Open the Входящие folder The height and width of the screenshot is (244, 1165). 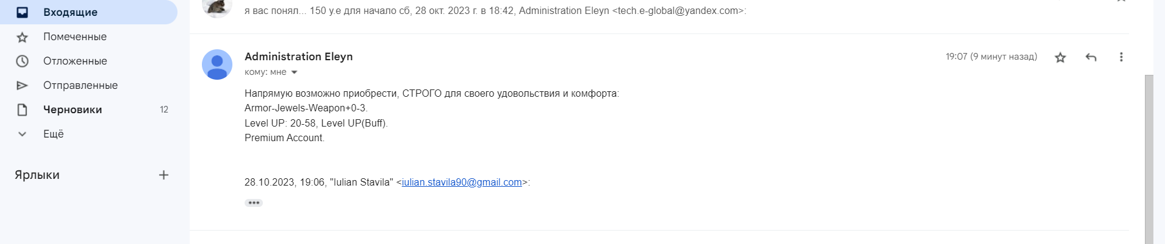tap(88, 12)
